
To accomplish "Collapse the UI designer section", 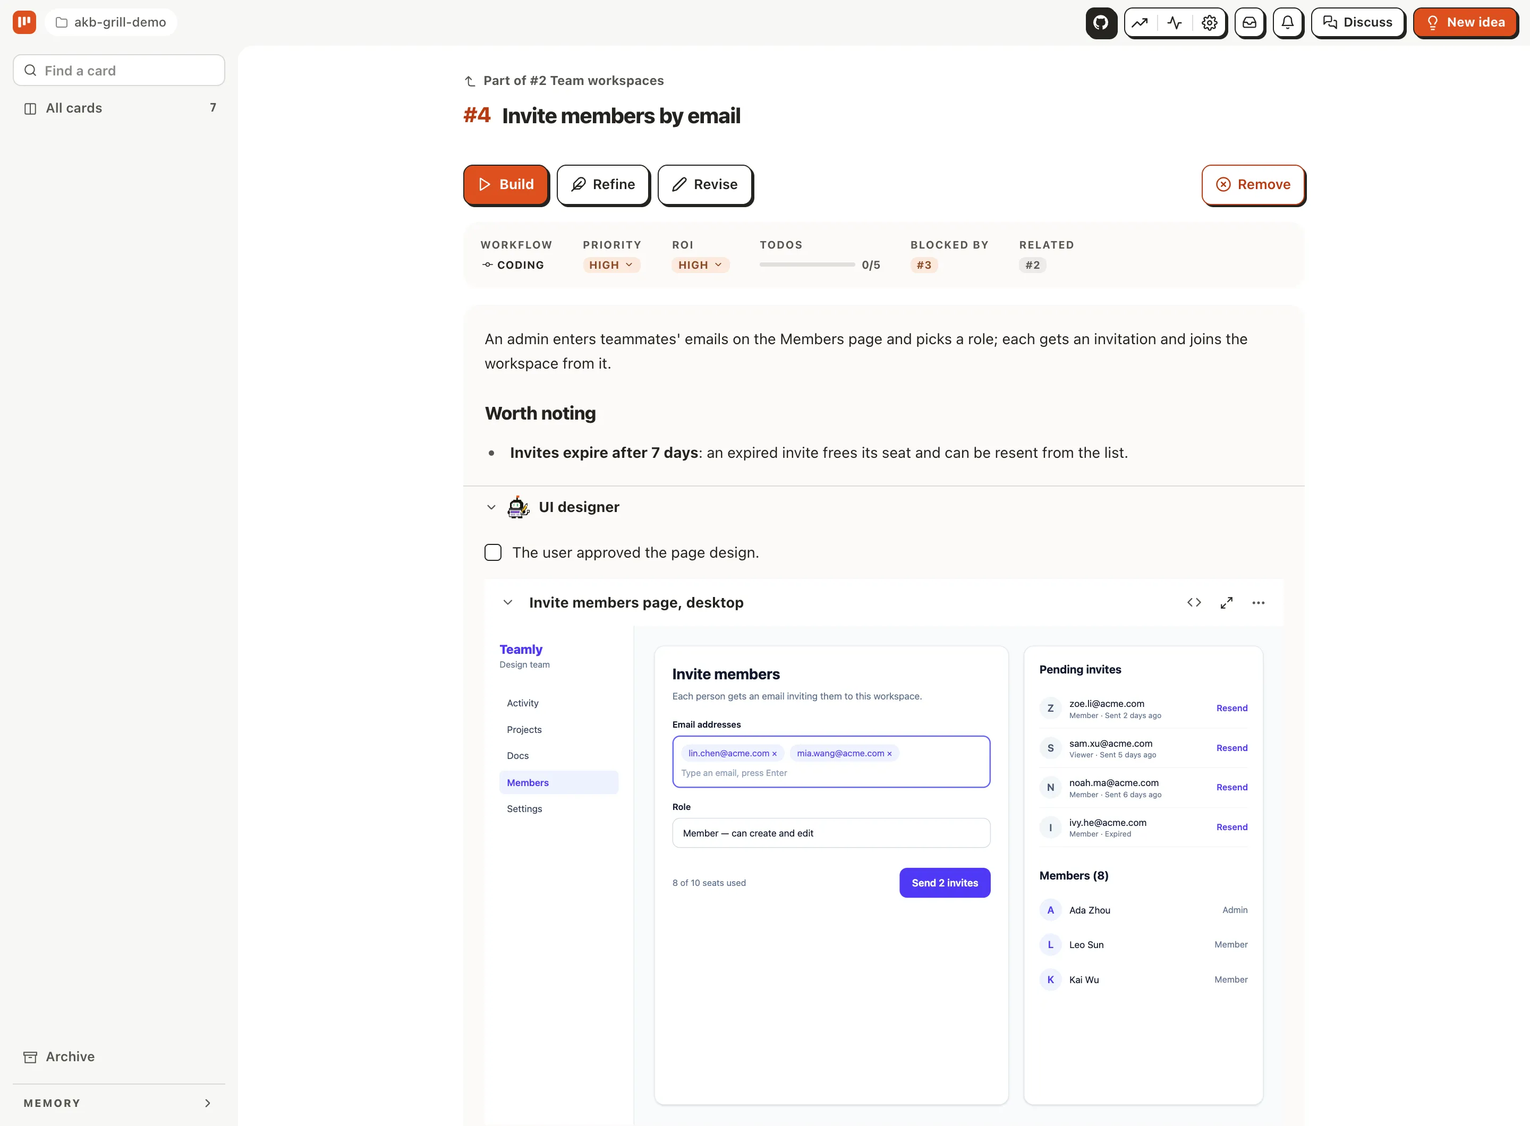I will (491, 507).
